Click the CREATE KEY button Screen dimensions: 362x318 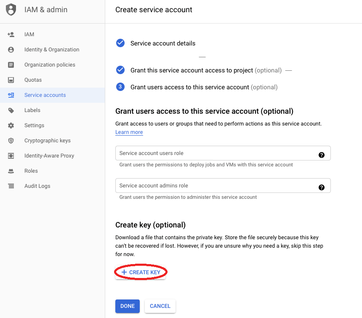pos(141,272)
